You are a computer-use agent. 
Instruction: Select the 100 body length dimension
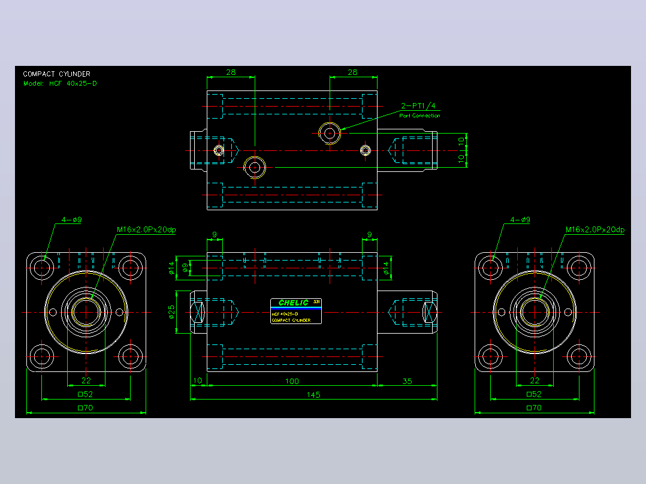[292, 381]
